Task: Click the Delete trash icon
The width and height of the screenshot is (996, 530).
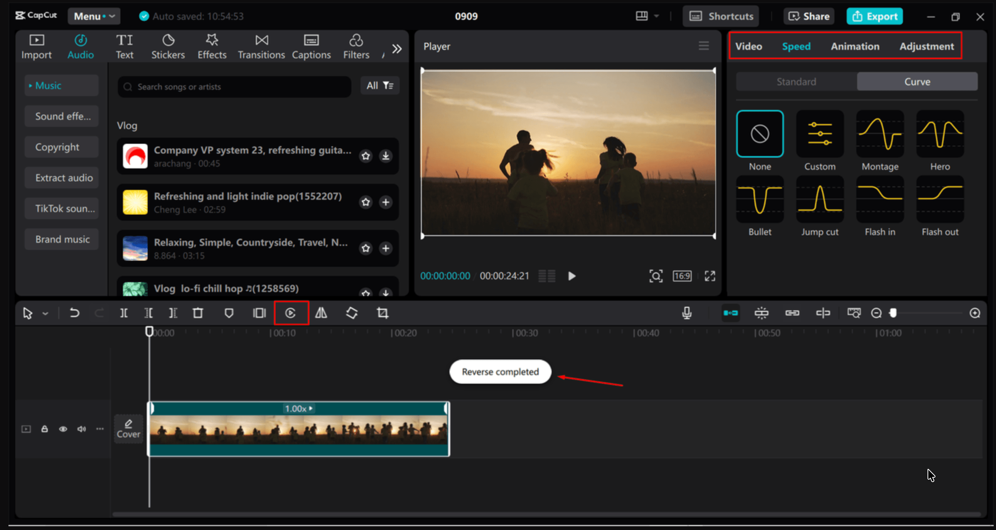Action: pyautogui.click(x=198, y=313)
